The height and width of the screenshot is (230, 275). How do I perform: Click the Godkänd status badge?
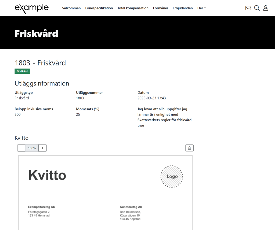(x=22, y=71)
